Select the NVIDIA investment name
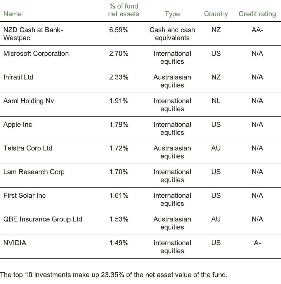Image resolution: width=281 pixels, height=284 pixels. pyautogui.click(x=15, y=243)
